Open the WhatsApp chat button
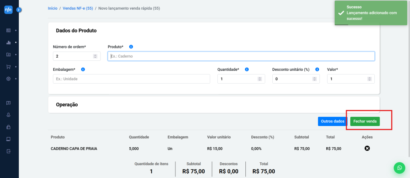The height and width of the screenshot is (178, 410). coord(399,168)
